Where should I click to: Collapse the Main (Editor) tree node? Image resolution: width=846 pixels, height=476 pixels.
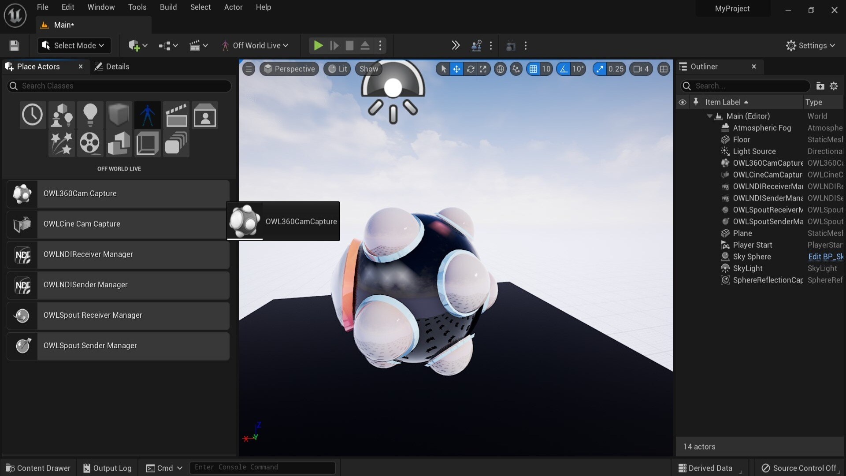click(x=709, y=116)
